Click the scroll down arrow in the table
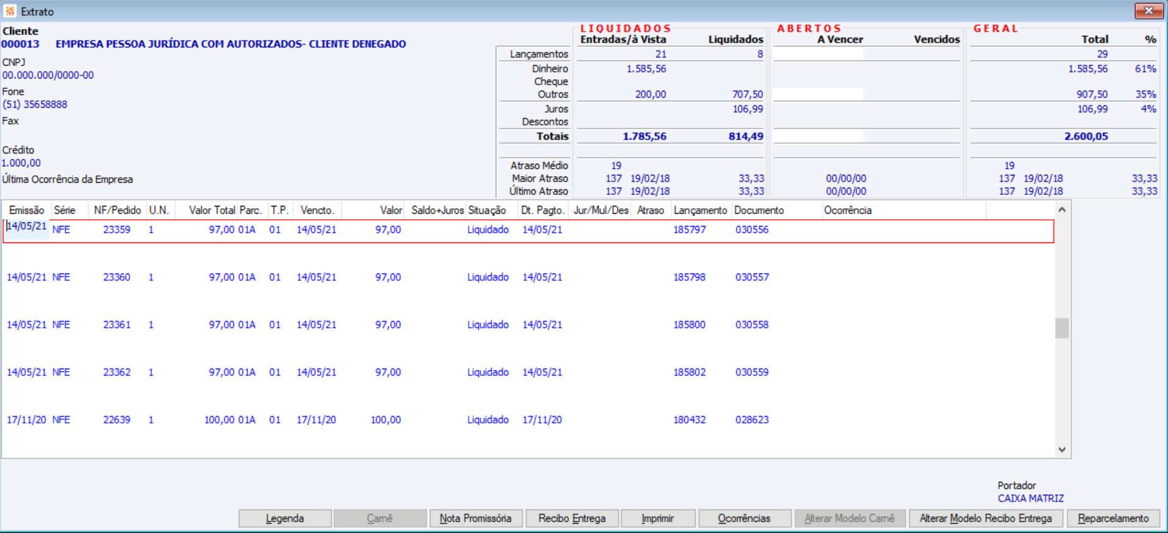Image resolution: width=1168 pixels, height=533 pixels. click(x=1062, y=450)
